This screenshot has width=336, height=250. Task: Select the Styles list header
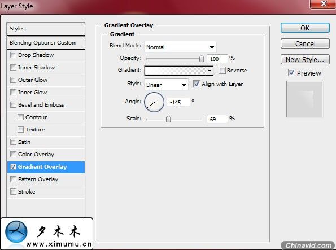pos(46,29)
